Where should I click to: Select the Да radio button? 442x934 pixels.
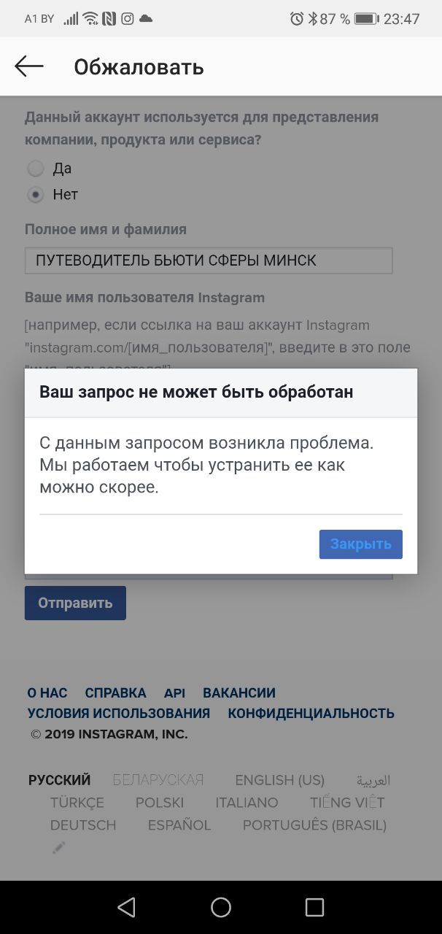tap(35, 169)
